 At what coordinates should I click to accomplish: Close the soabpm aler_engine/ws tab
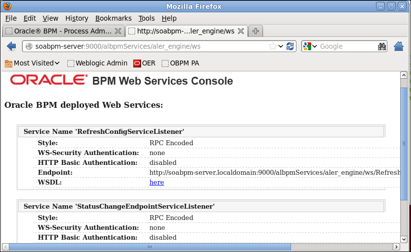tap(240, 31)
